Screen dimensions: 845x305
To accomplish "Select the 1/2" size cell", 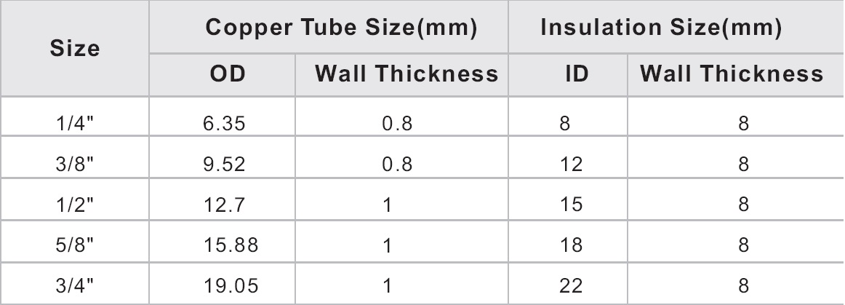I will (75, 205).
